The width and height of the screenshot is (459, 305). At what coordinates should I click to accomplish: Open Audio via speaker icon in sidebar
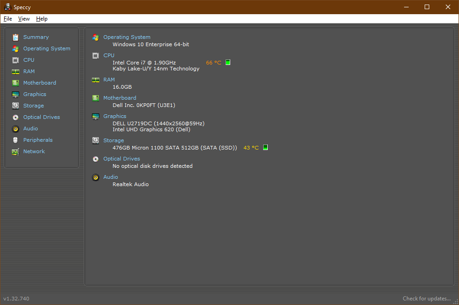click(16, 128)
